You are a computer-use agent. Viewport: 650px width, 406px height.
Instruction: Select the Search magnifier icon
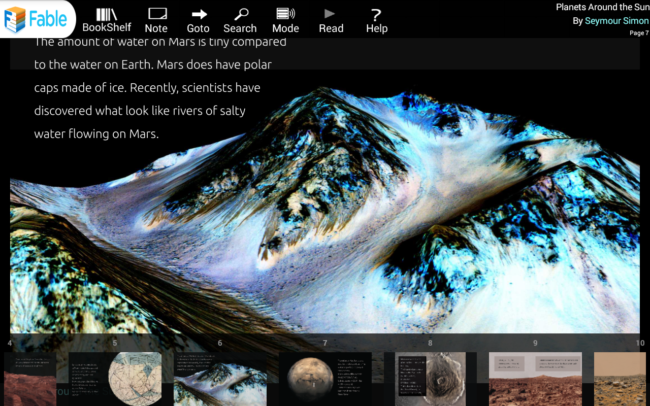tap(240, 19)
